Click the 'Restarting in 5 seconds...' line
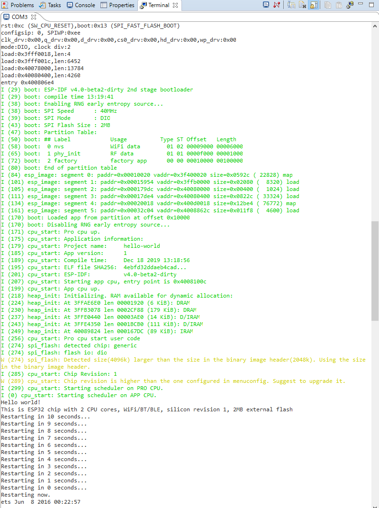379x508 pixels. (44, 452)
